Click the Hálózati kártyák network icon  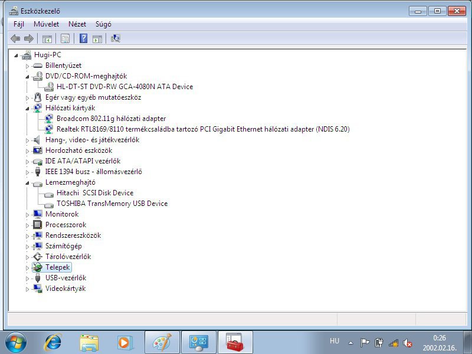[x=38, y=108]
